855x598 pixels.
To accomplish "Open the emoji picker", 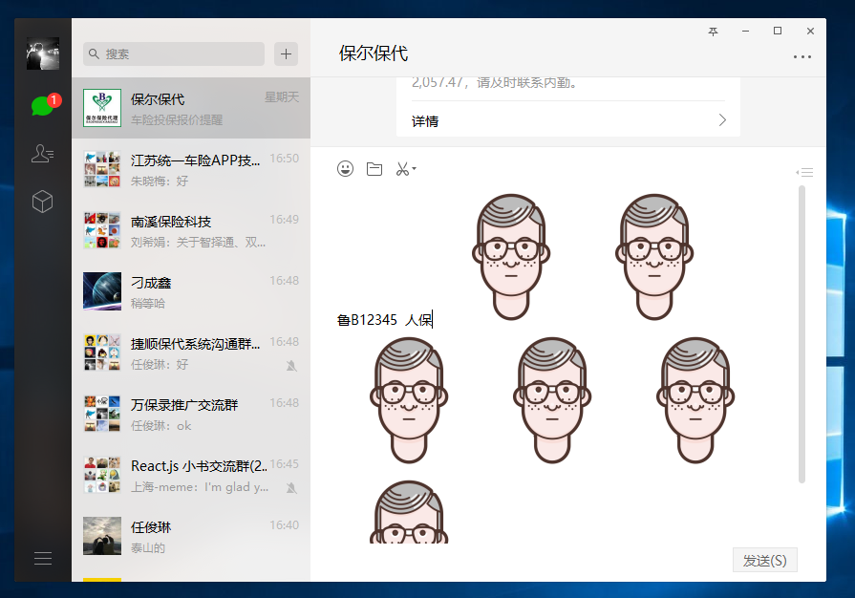I will click(x=345, y=169).
